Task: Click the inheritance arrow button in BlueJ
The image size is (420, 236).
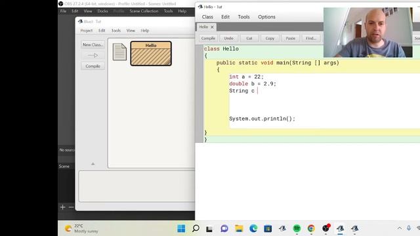Action: [x=93, y=55]
